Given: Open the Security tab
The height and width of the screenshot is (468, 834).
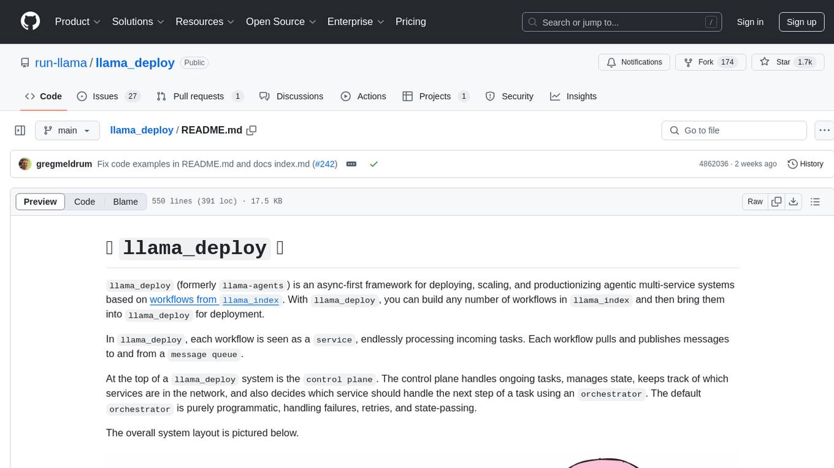Looking at the screenshot, I should coord(509,96).
